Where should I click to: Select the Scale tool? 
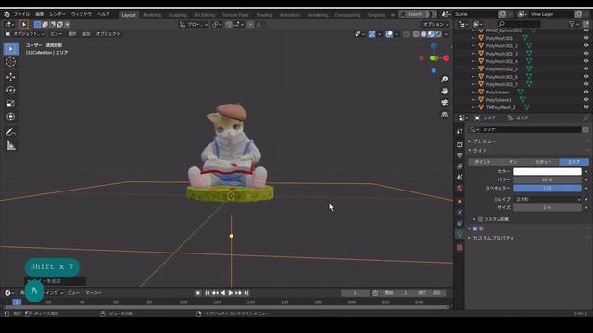tap(11, 104)
